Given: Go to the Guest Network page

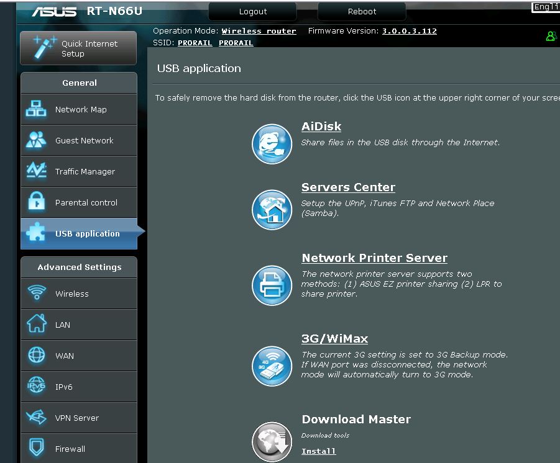Looking at the screenshot, I should 79,140.
